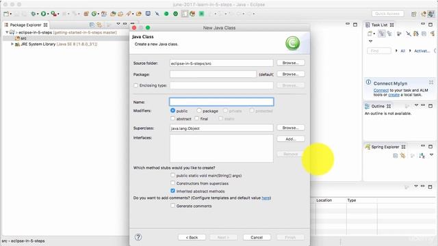438x246 pixels.
Task: Open the Spring Explorer view menu triangle
Action: pyautogui.click(x=431, y=154)
